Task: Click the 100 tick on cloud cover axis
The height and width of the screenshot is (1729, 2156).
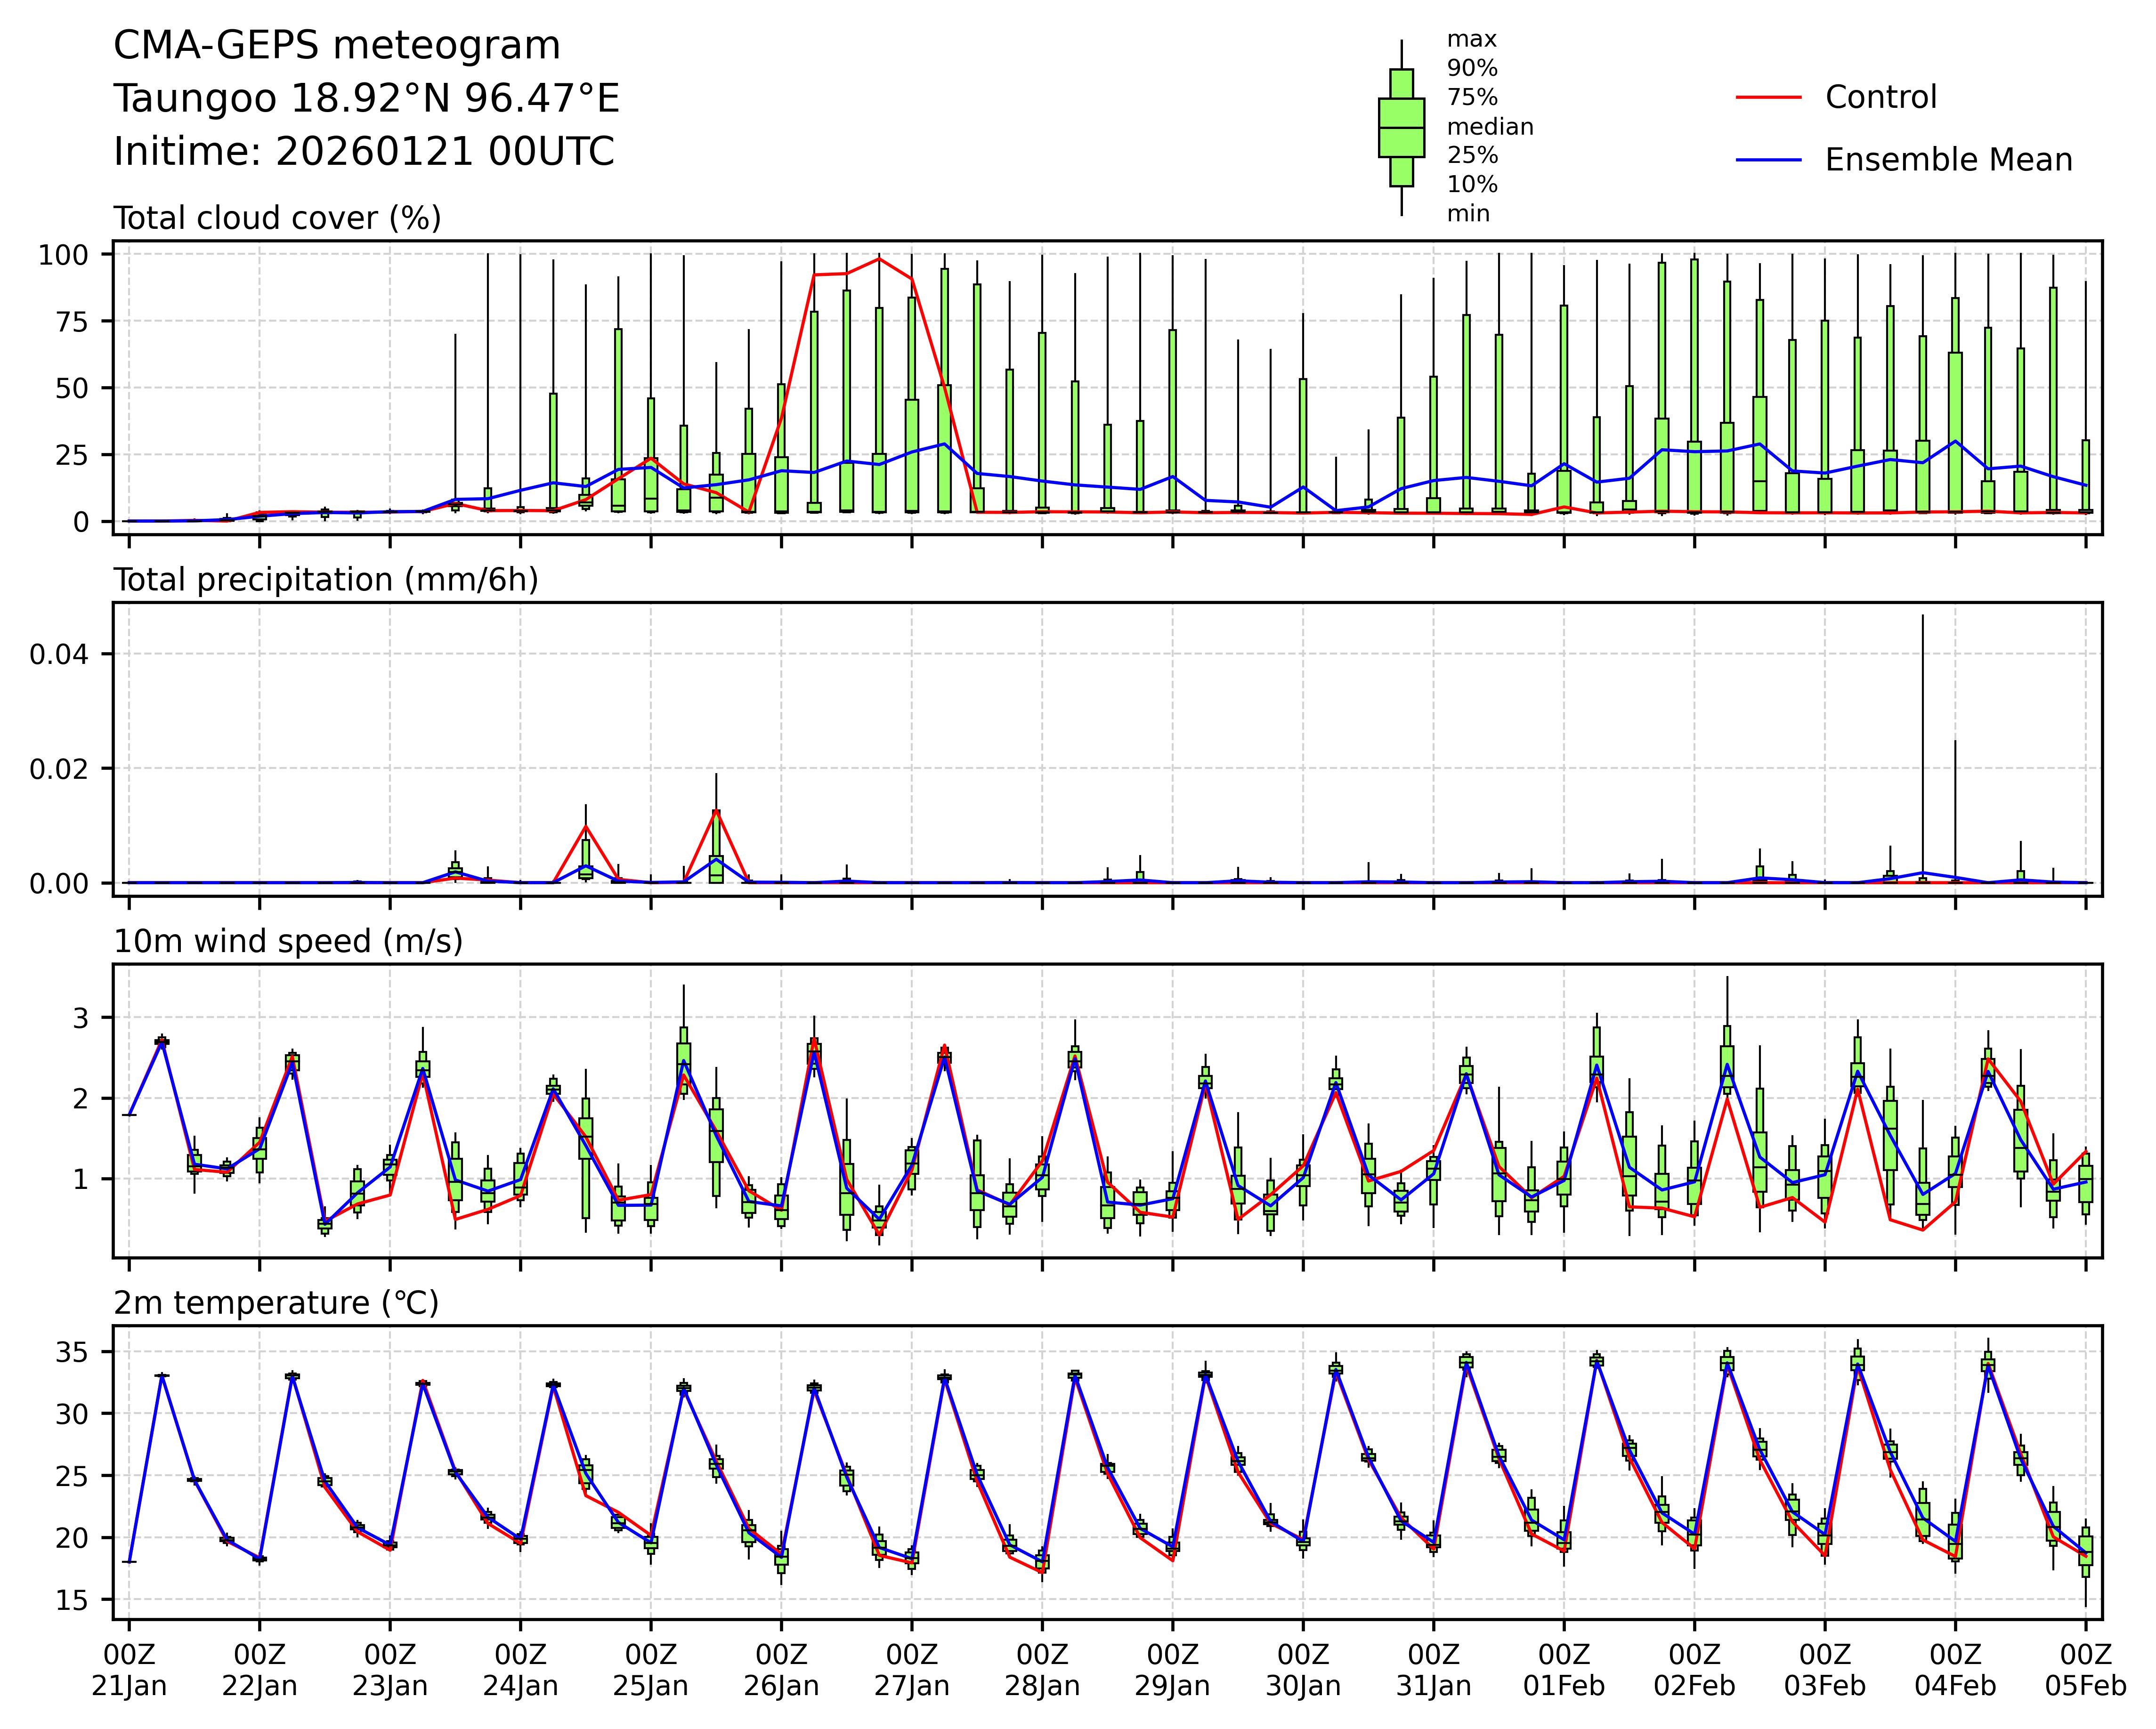Action: pos(63,255)
